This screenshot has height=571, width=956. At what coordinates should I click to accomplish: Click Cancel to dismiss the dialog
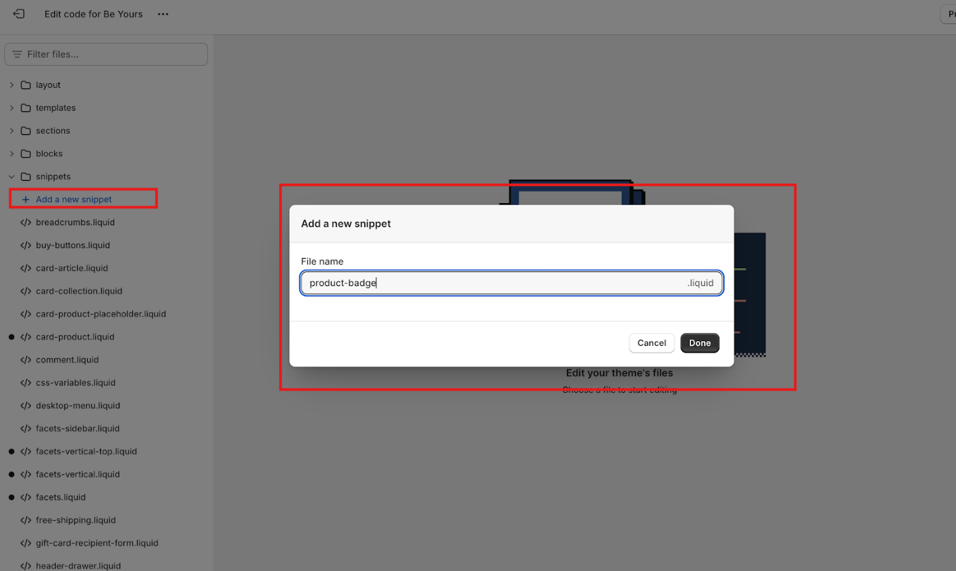(651, 342)
